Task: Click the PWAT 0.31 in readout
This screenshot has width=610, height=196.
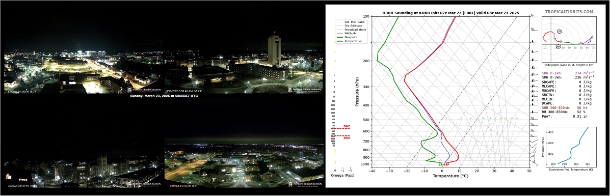Action: pos(563,116)
